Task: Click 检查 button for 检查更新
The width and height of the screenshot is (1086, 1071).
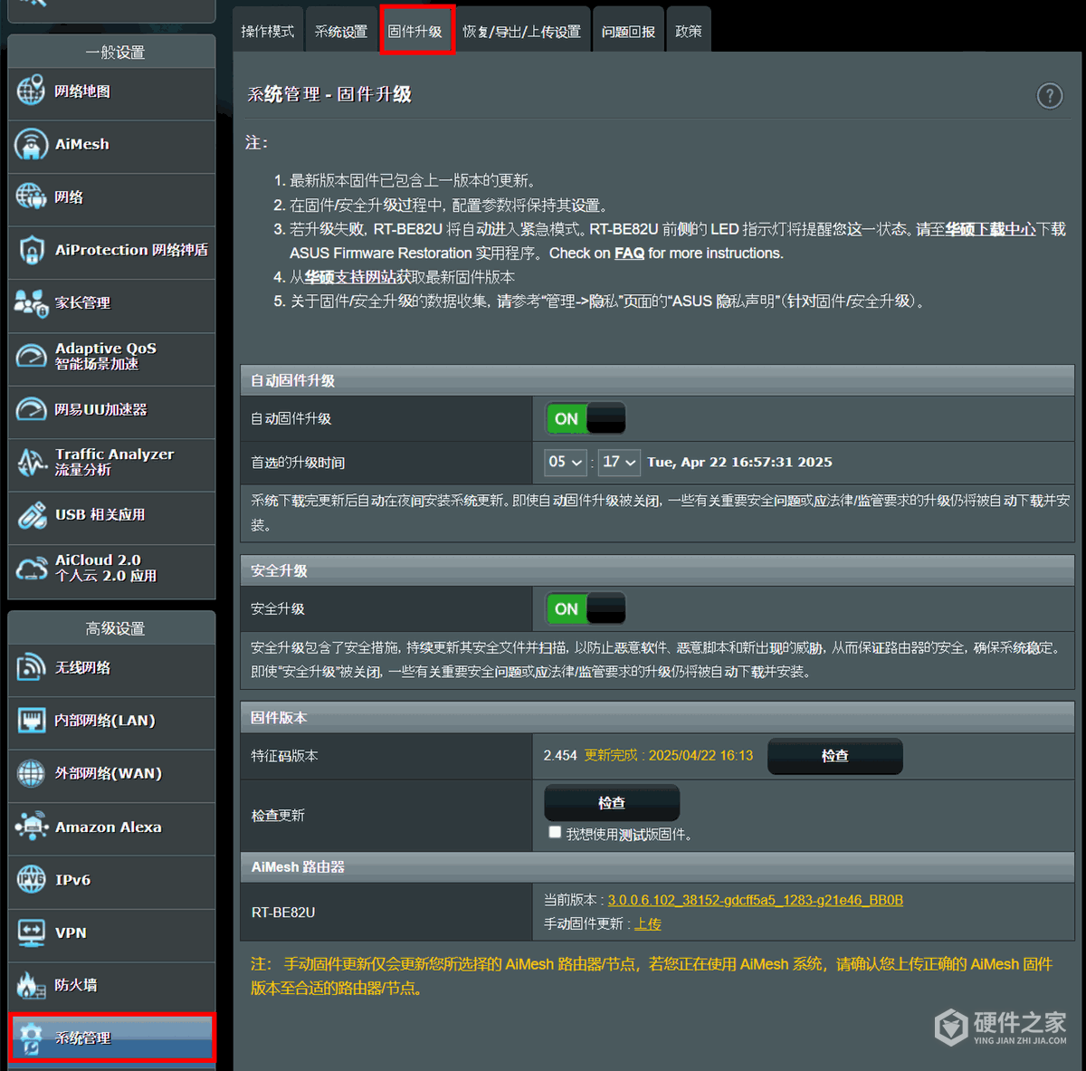Action: [x=612, y=803]
